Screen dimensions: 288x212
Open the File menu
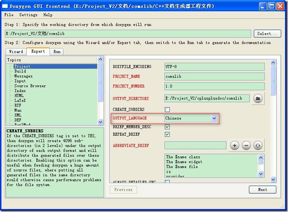tap(9, 15)
